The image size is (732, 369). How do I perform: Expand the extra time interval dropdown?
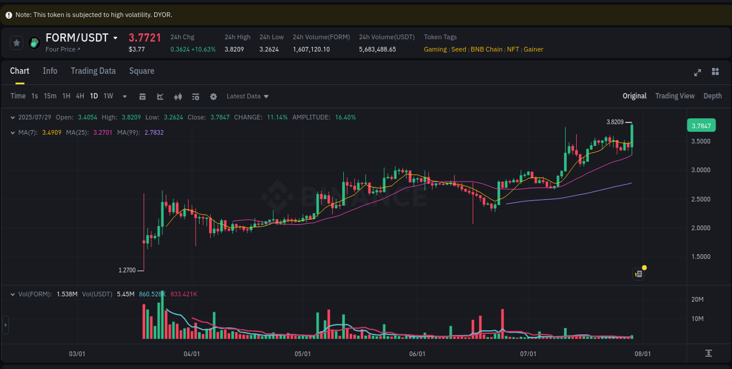124,96
